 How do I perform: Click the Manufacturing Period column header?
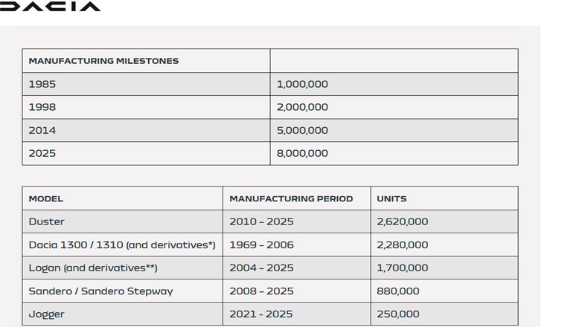(x=291, y=198)
